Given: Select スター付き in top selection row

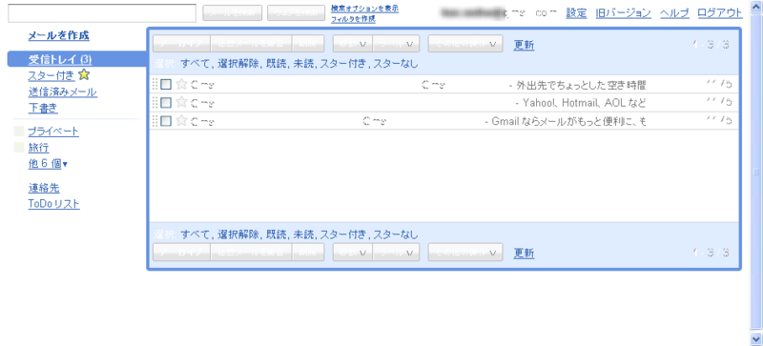Looking at the screenshot, I should coord(343,64).
